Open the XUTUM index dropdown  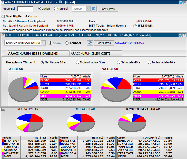88,9
